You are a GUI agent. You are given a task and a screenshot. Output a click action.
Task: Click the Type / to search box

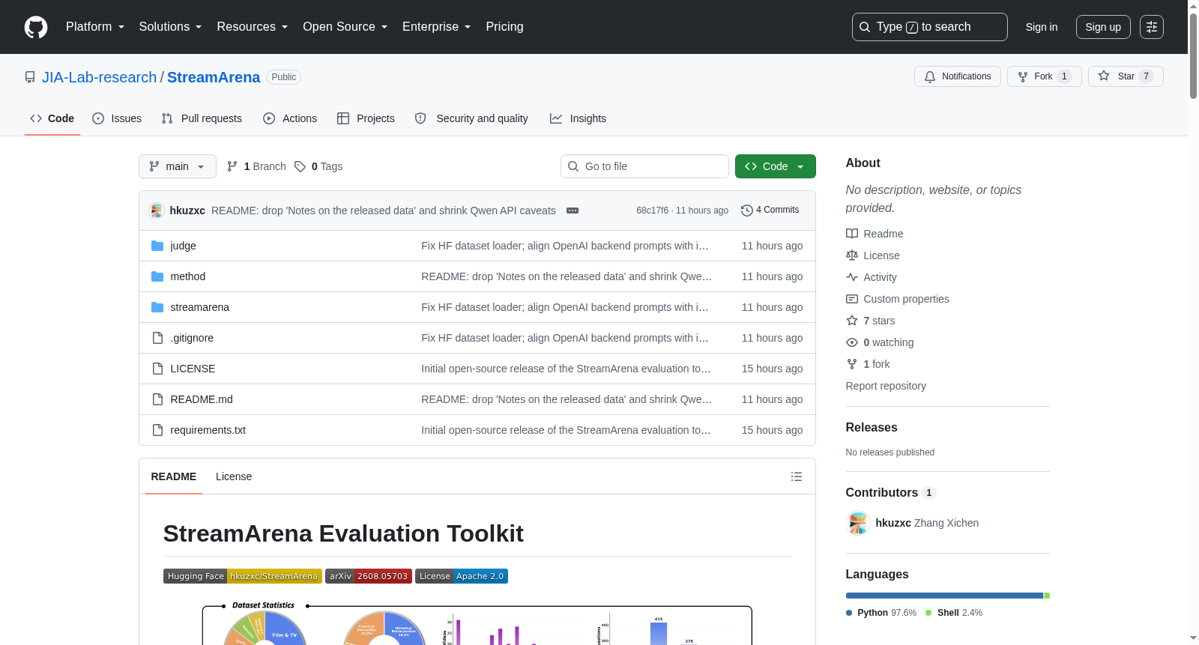930,27
